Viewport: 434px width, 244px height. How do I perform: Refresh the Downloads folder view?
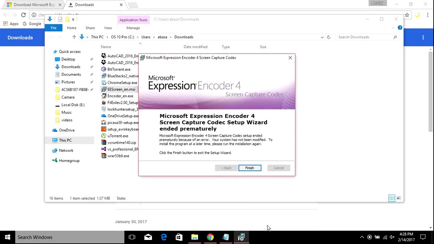click(x=328, y=37)
